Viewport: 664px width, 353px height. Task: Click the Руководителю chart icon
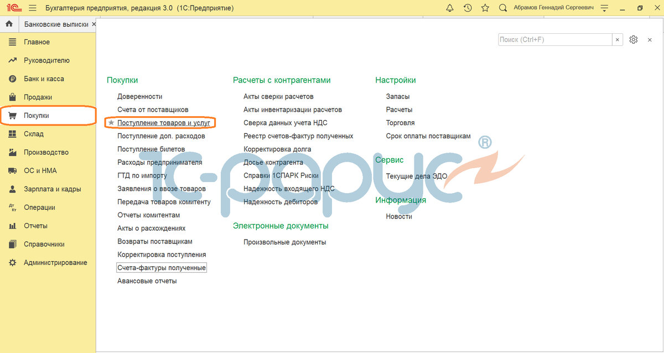[x=12, y=60]
